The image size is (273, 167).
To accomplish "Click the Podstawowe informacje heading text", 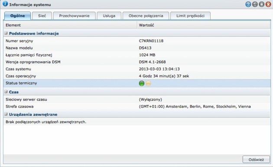I will pyautogui.click(x=34, y=33).
